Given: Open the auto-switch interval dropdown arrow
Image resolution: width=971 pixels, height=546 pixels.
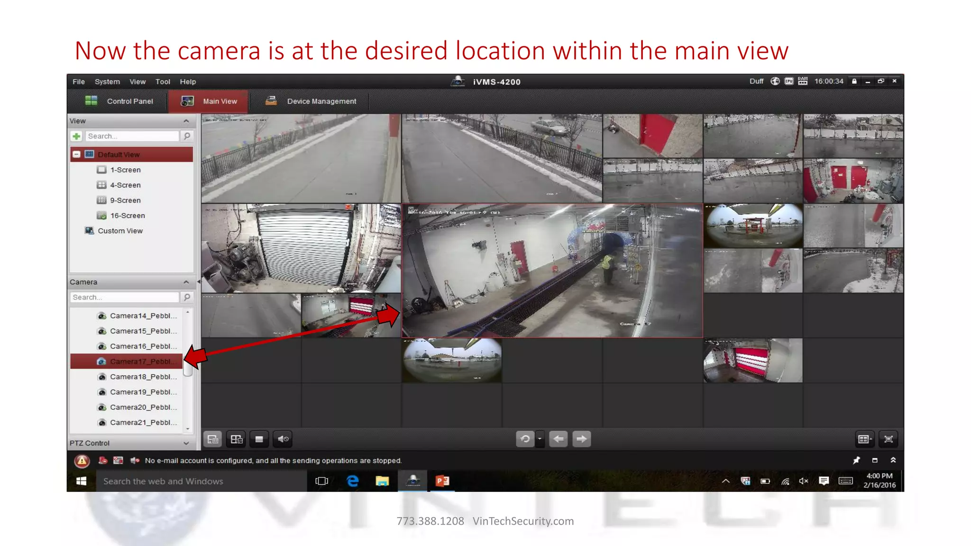Looking at the screenshot, I should [540, 439].
